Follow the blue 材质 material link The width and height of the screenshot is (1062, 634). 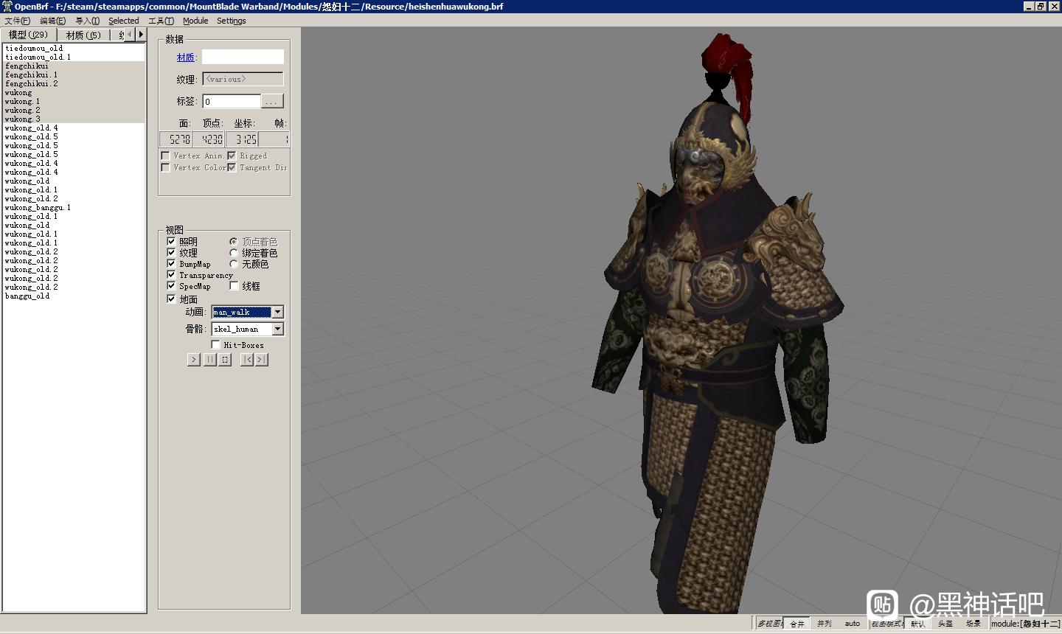pyautogui.click(x=185, y=57)
